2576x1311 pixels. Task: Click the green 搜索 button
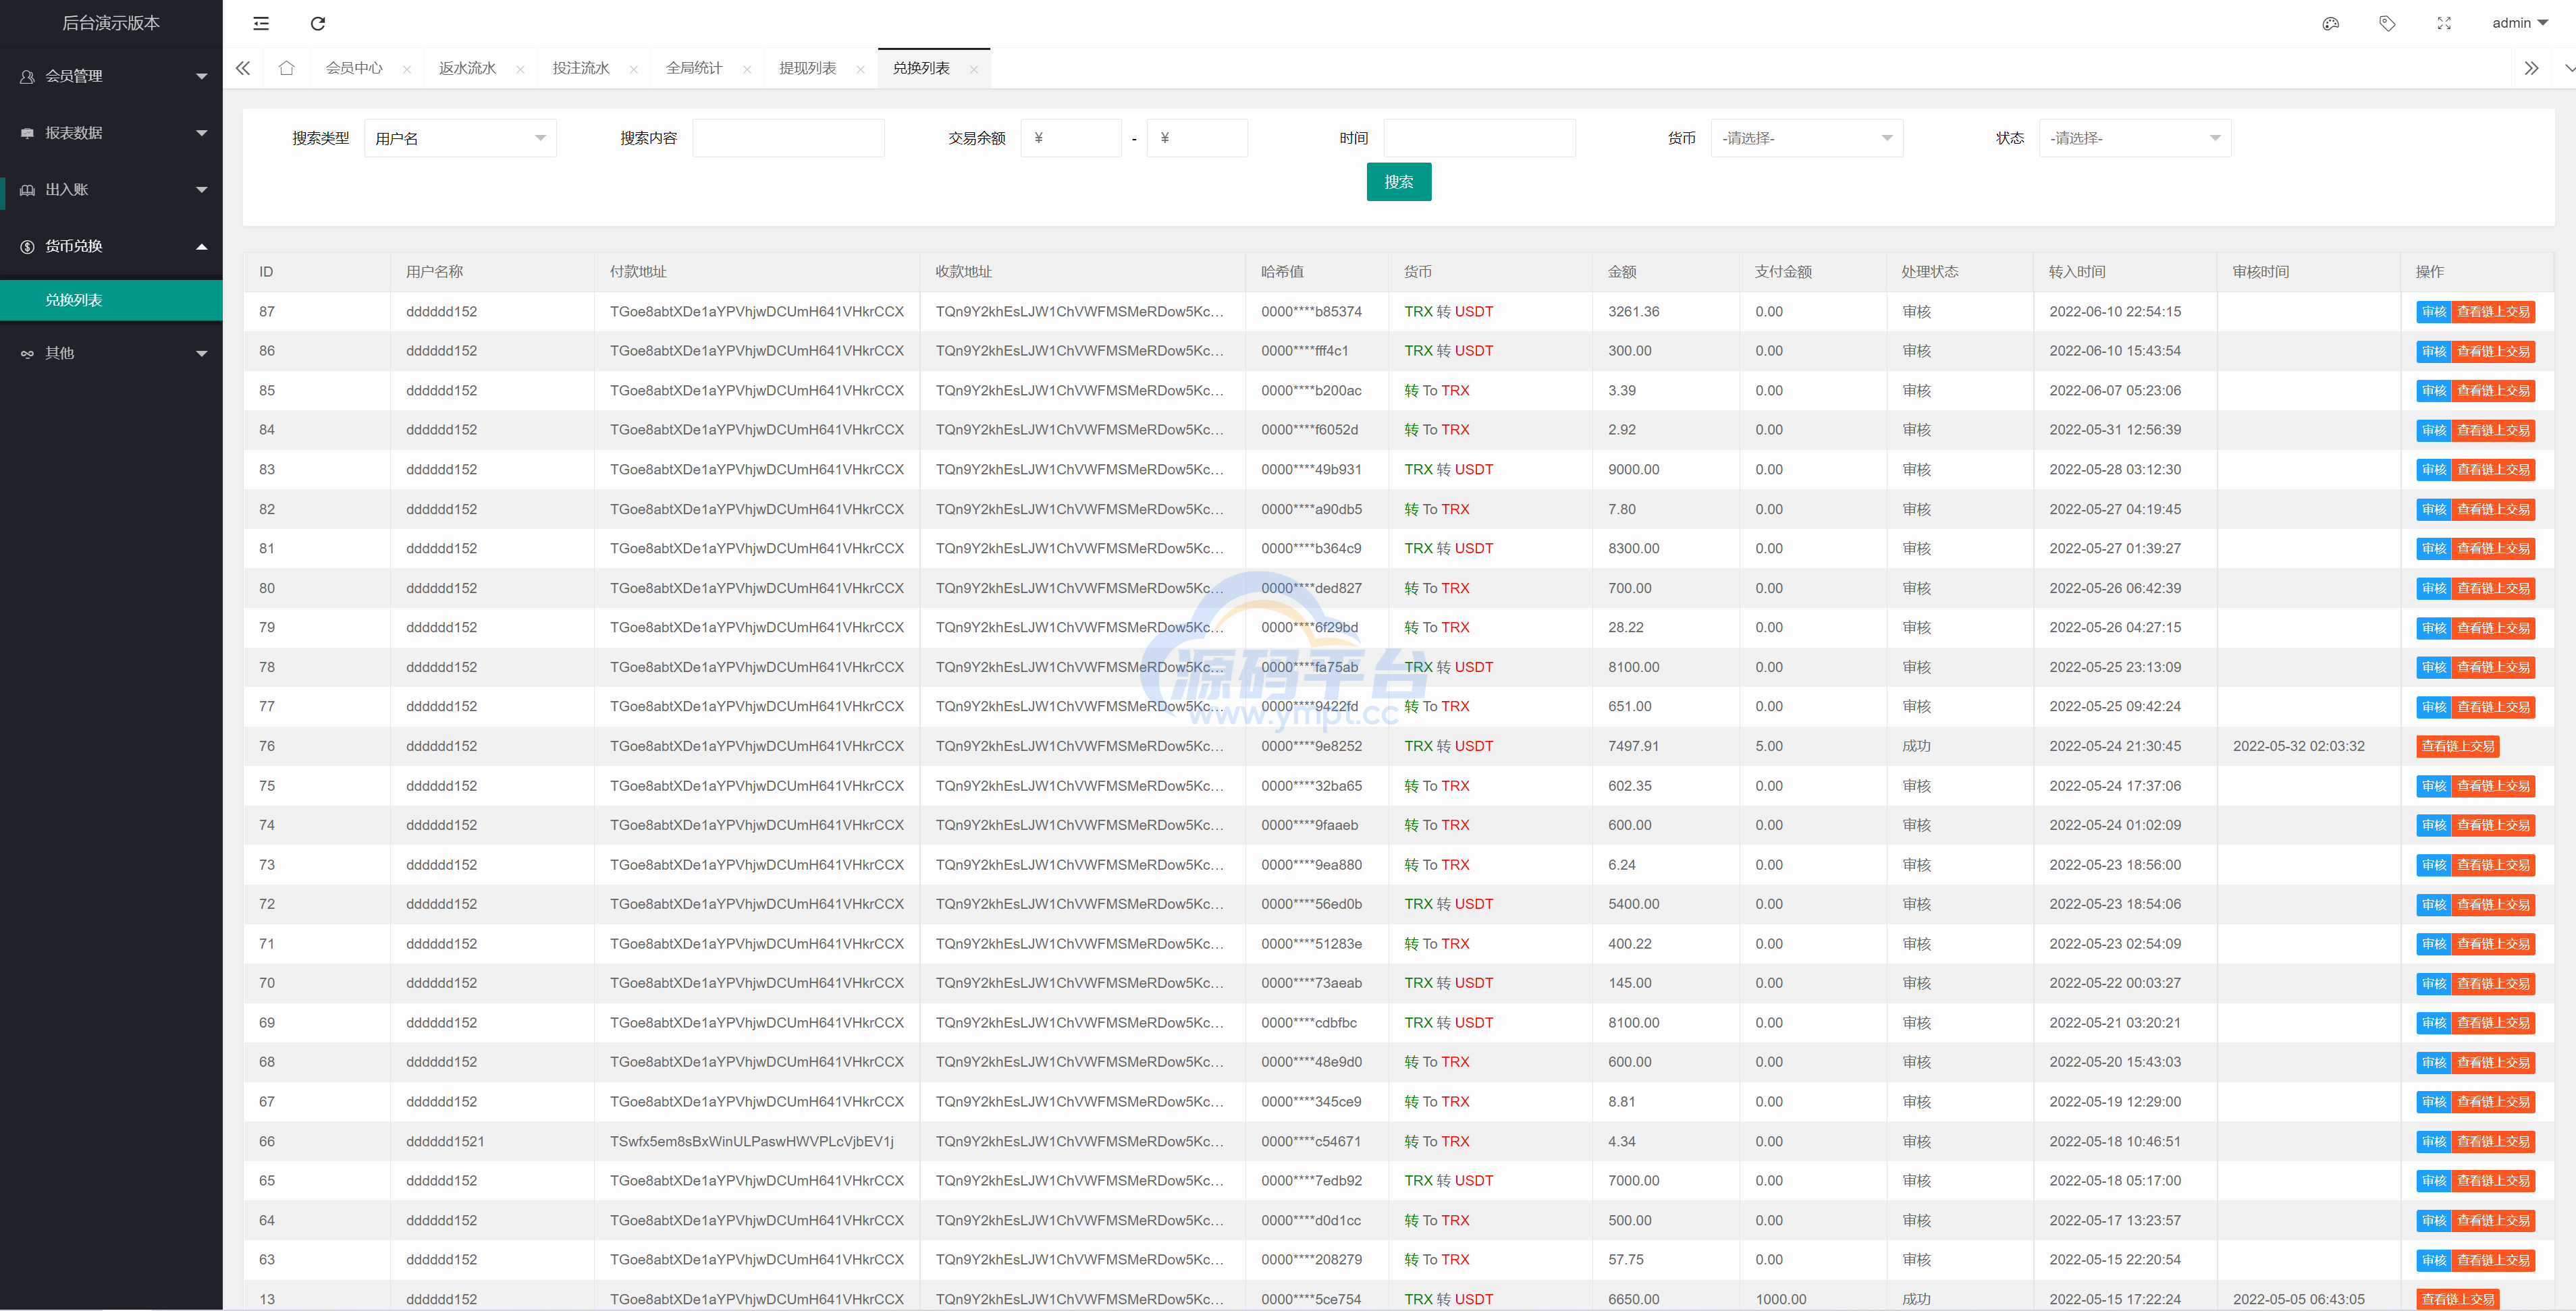click(1399, 182)
